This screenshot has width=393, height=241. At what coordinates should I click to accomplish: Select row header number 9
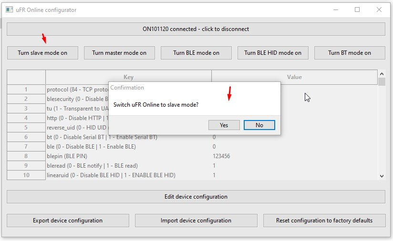pos(26,166)
